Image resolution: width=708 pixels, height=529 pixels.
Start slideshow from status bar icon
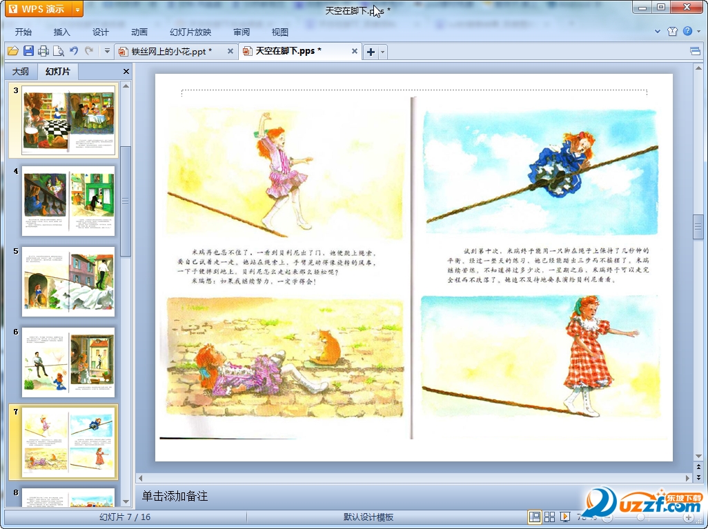[x=565, y=517]
